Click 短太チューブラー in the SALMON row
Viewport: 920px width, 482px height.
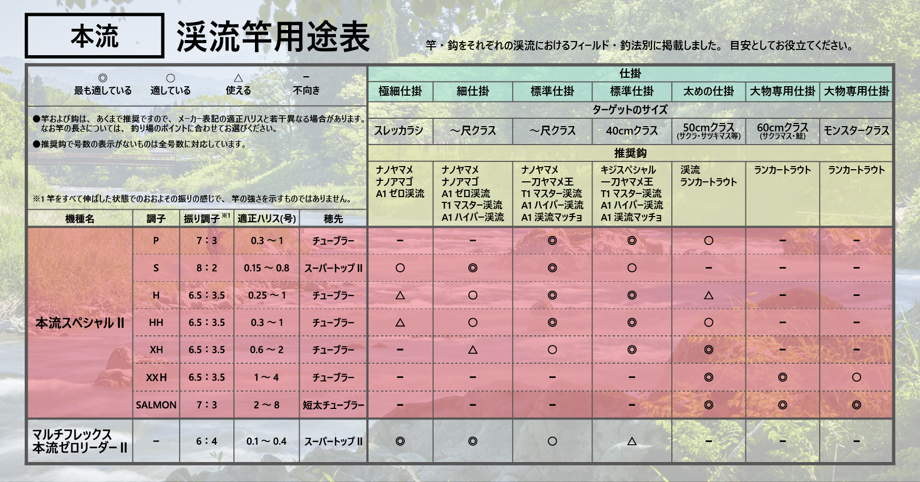tap(333, 405)
